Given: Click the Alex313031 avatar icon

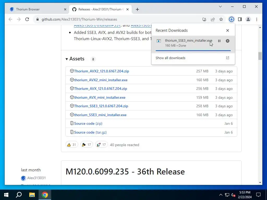Looking at the screenshot, I should tap(23, 178).
